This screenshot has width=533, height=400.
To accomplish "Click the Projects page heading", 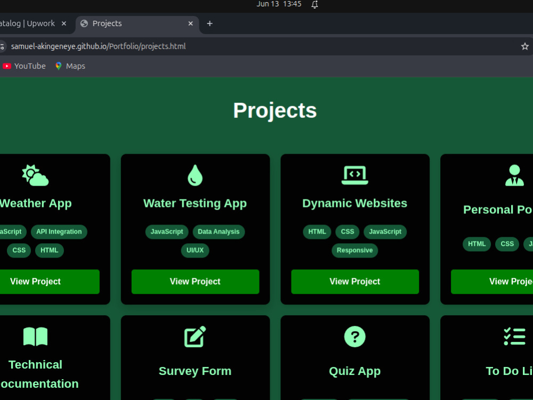I will click(275, 110).
